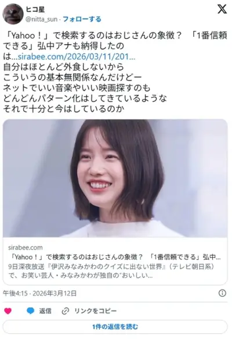Open the info icon beside the timestamp
The image size is (232, 339).
222,293
